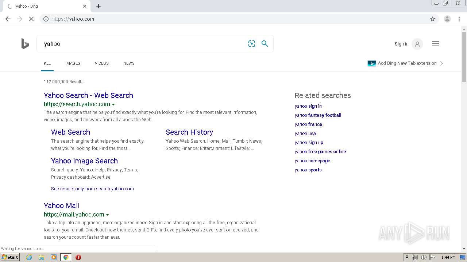Click Action Center flag in tray

coord(432,257)
